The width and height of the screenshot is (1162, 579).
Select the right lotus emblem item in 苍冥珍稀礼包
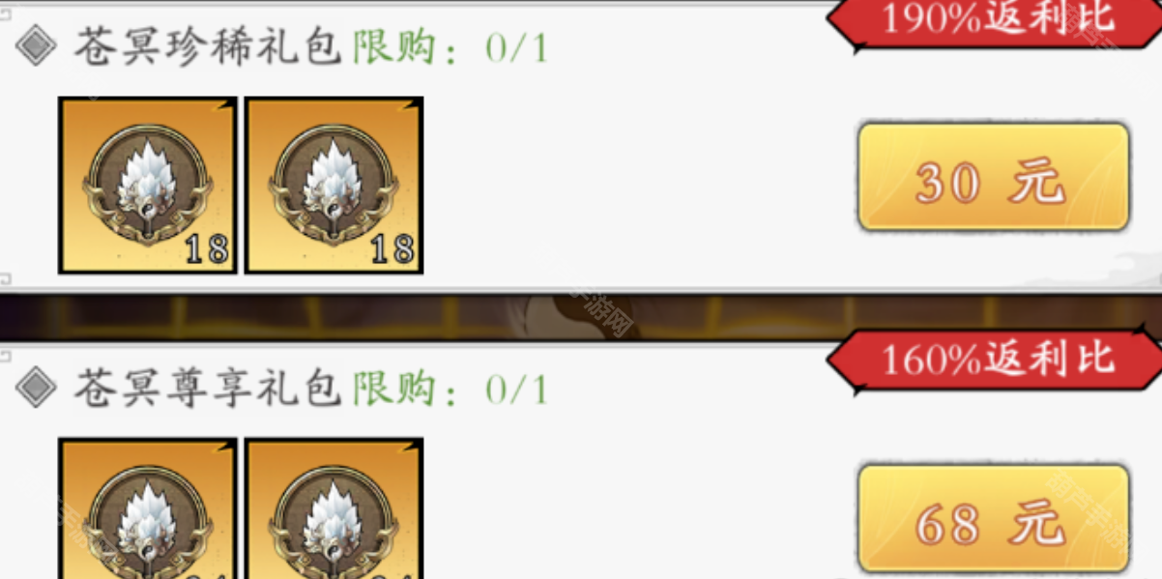[x=334, y=185]
